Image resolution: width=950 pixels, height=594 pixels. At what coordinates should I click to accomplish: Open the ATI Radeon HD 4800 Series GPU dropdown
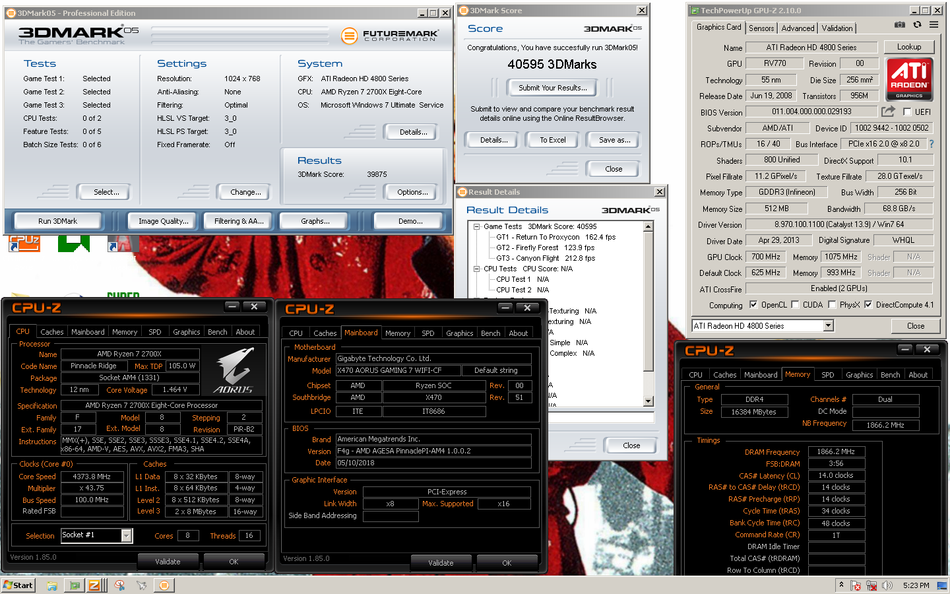[829, 326]
